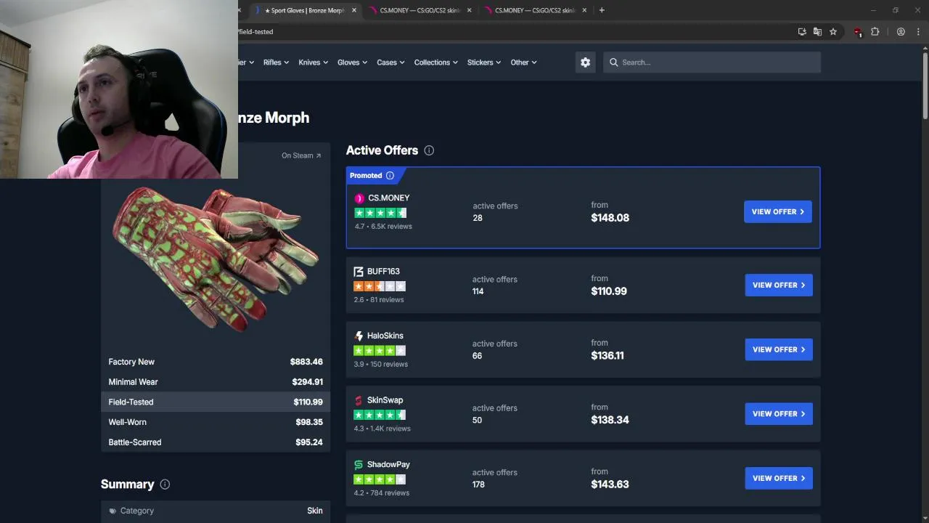Close the second CS.MONEY tab
Image resolution: width=929 pixels, height=523 pixels.
[584, 10]
